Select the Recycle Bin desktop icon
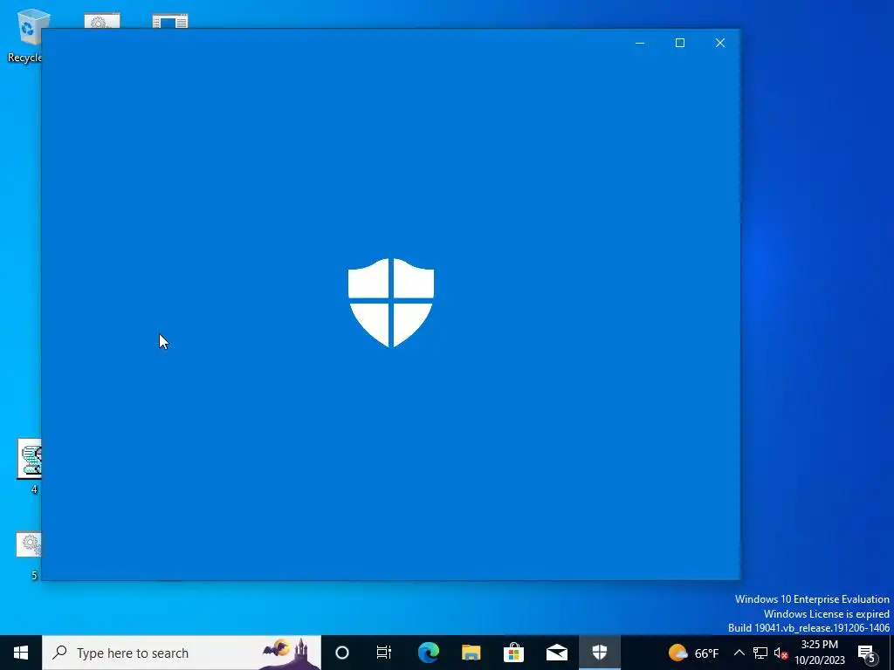 [25, 35]
